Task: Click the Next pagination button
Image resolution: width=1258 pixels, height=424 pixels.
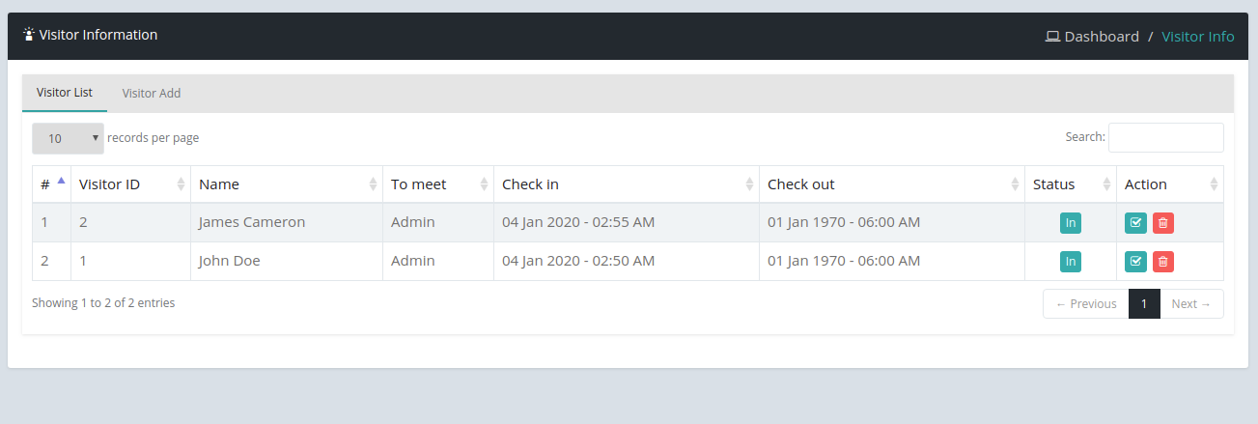Action: click(1190, 303)
